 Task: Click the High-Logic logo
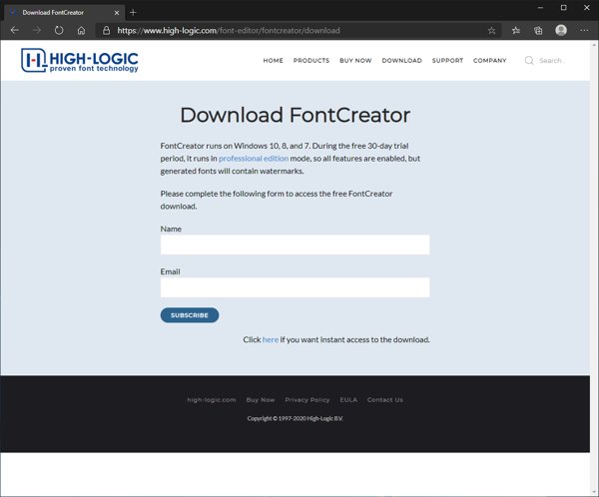point(80,60)
